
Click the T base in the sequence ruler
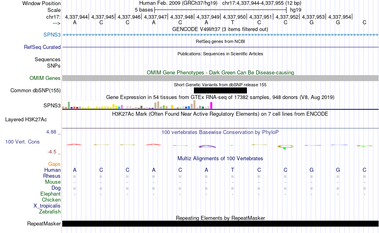pos(233,22)
